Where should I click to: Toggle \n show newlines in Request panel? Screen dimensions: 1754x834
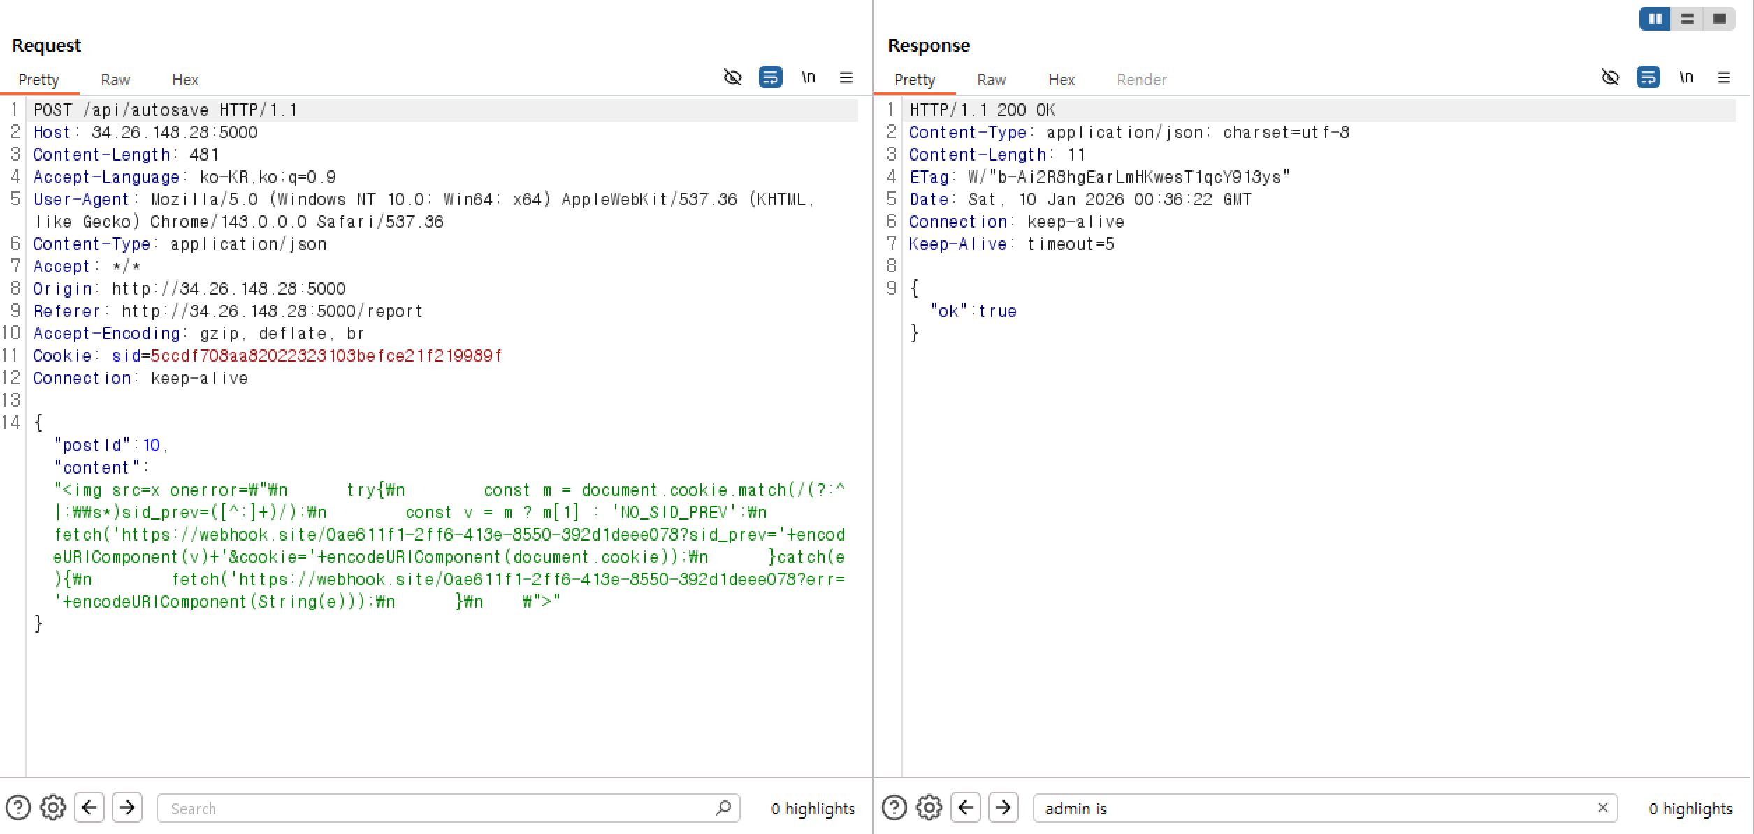[809, 77]
